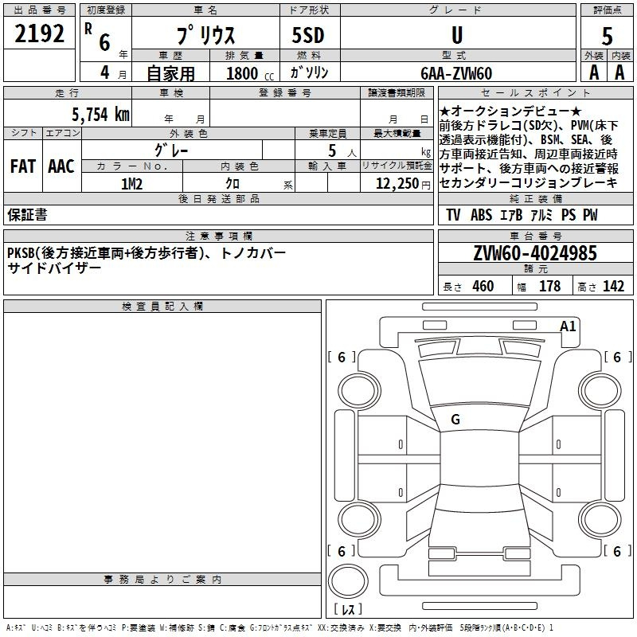Select the overall score 5 under 評価点
This screenshot has height=637, width=637.
(x=607, y=36)
